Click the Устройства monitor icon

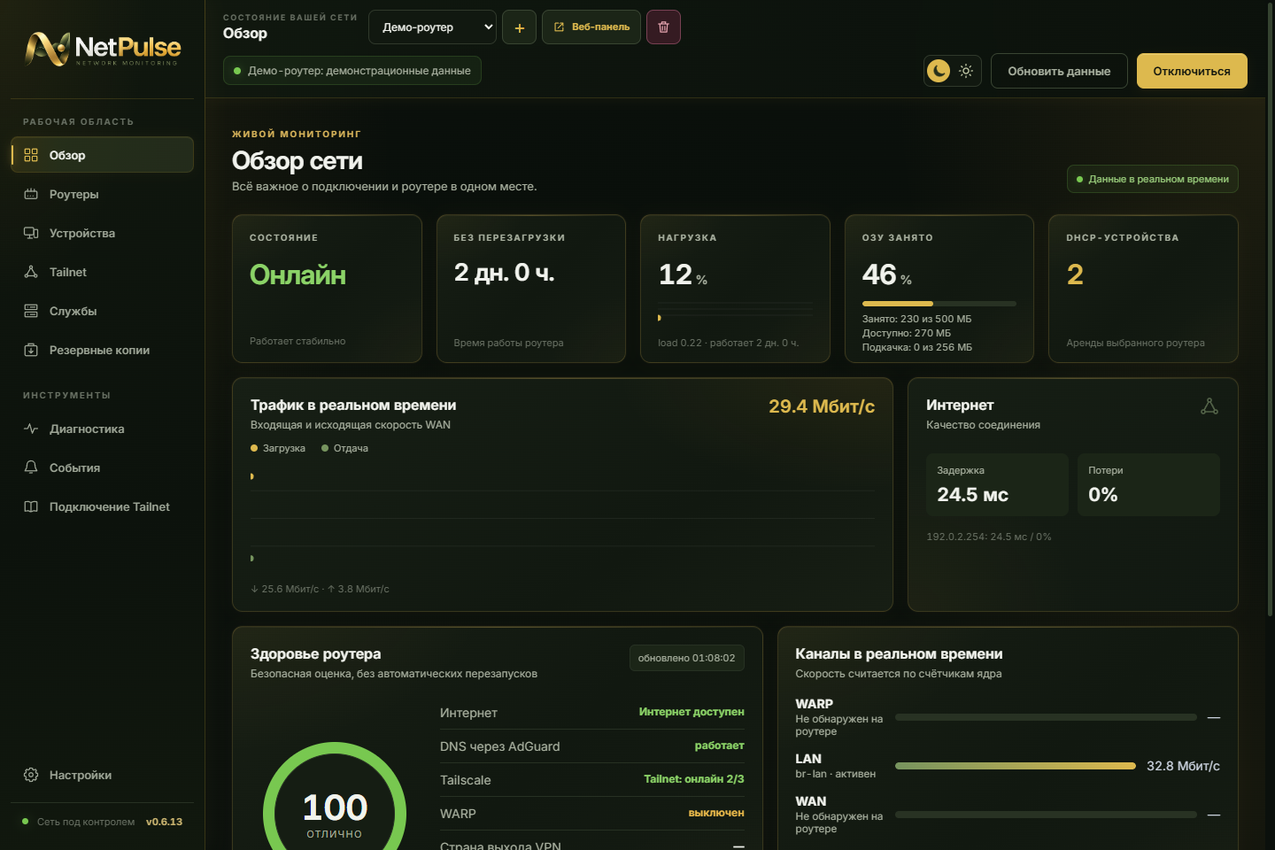coord(31,233)
